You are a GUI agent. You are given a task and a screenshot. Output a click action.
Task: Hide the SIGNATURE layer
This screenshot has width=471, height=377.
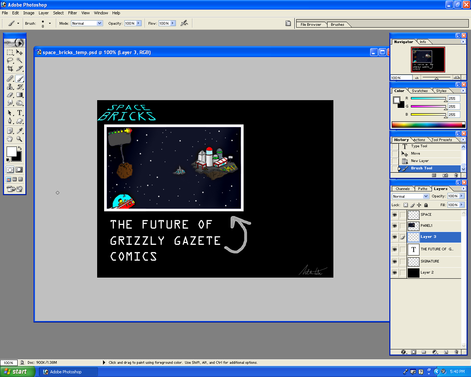[394, 261]
